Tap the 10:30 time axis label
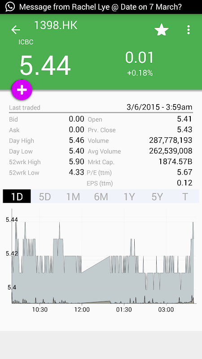202x359 pixels. pyautogui.click(x=40, y=310)
